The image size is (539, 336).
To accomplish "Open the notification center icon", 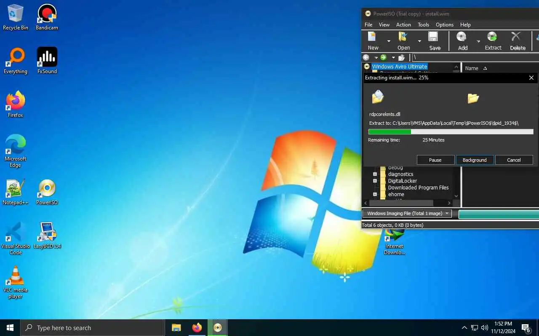I will (526, 328).
